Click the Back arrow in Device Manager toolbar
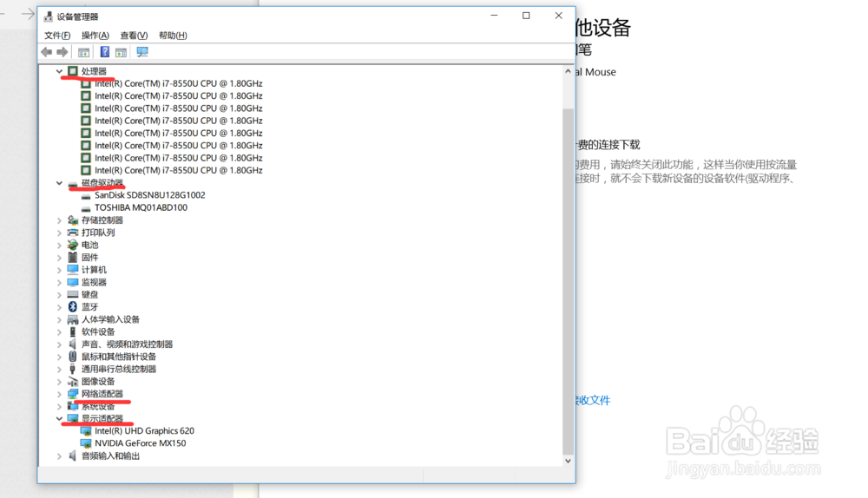Image resolution: width=868 pixels, height=498 pixels. tap(47, 52)
